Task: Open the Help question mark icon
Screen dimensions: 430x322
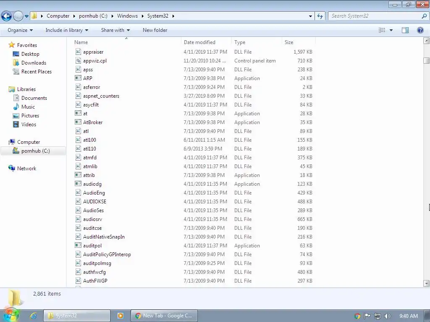Action: (x=420, y=30)
